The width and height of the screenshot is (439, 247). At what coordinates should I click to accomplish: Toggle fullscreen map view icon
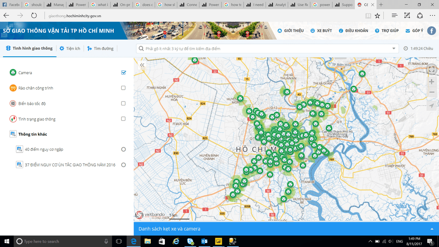tap(432, 69)
